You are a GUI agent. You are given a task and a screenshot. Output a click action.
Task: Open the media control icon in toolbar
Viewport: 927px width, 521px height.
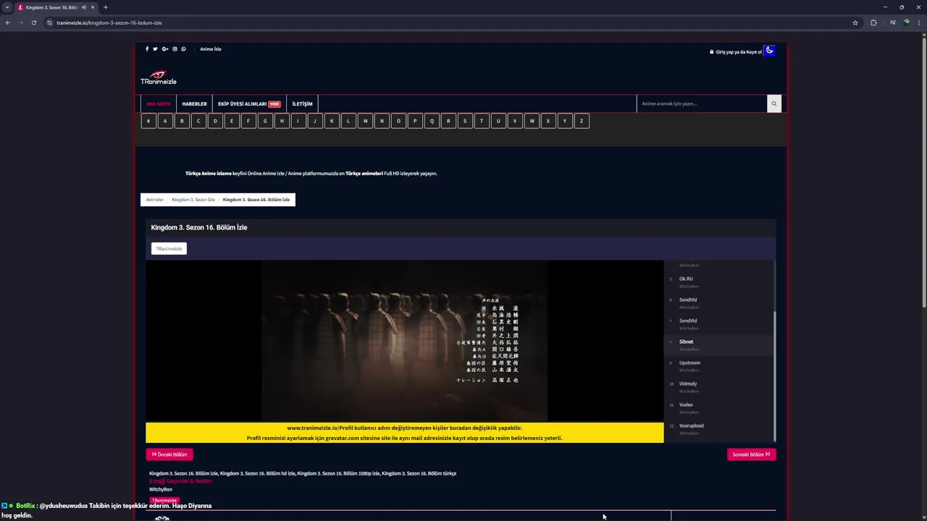(x=893, y=22)
